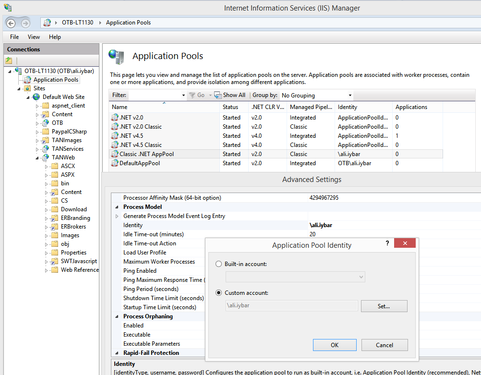The image size is (481, 375).
Task: Click the Connections toolbar connect icon
Action: point(9,60)
